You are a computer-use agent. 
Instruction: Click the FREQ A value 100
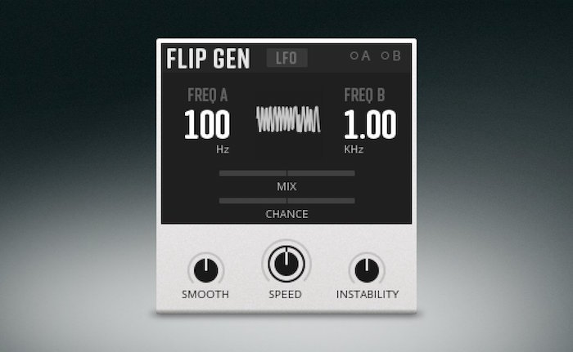[x=207, y=125]
